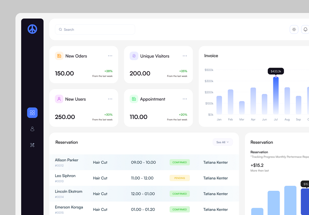This screenshot has height=215, width=309.
Task: Click the Mar bar in the Invoice chart
Action: 242,108
